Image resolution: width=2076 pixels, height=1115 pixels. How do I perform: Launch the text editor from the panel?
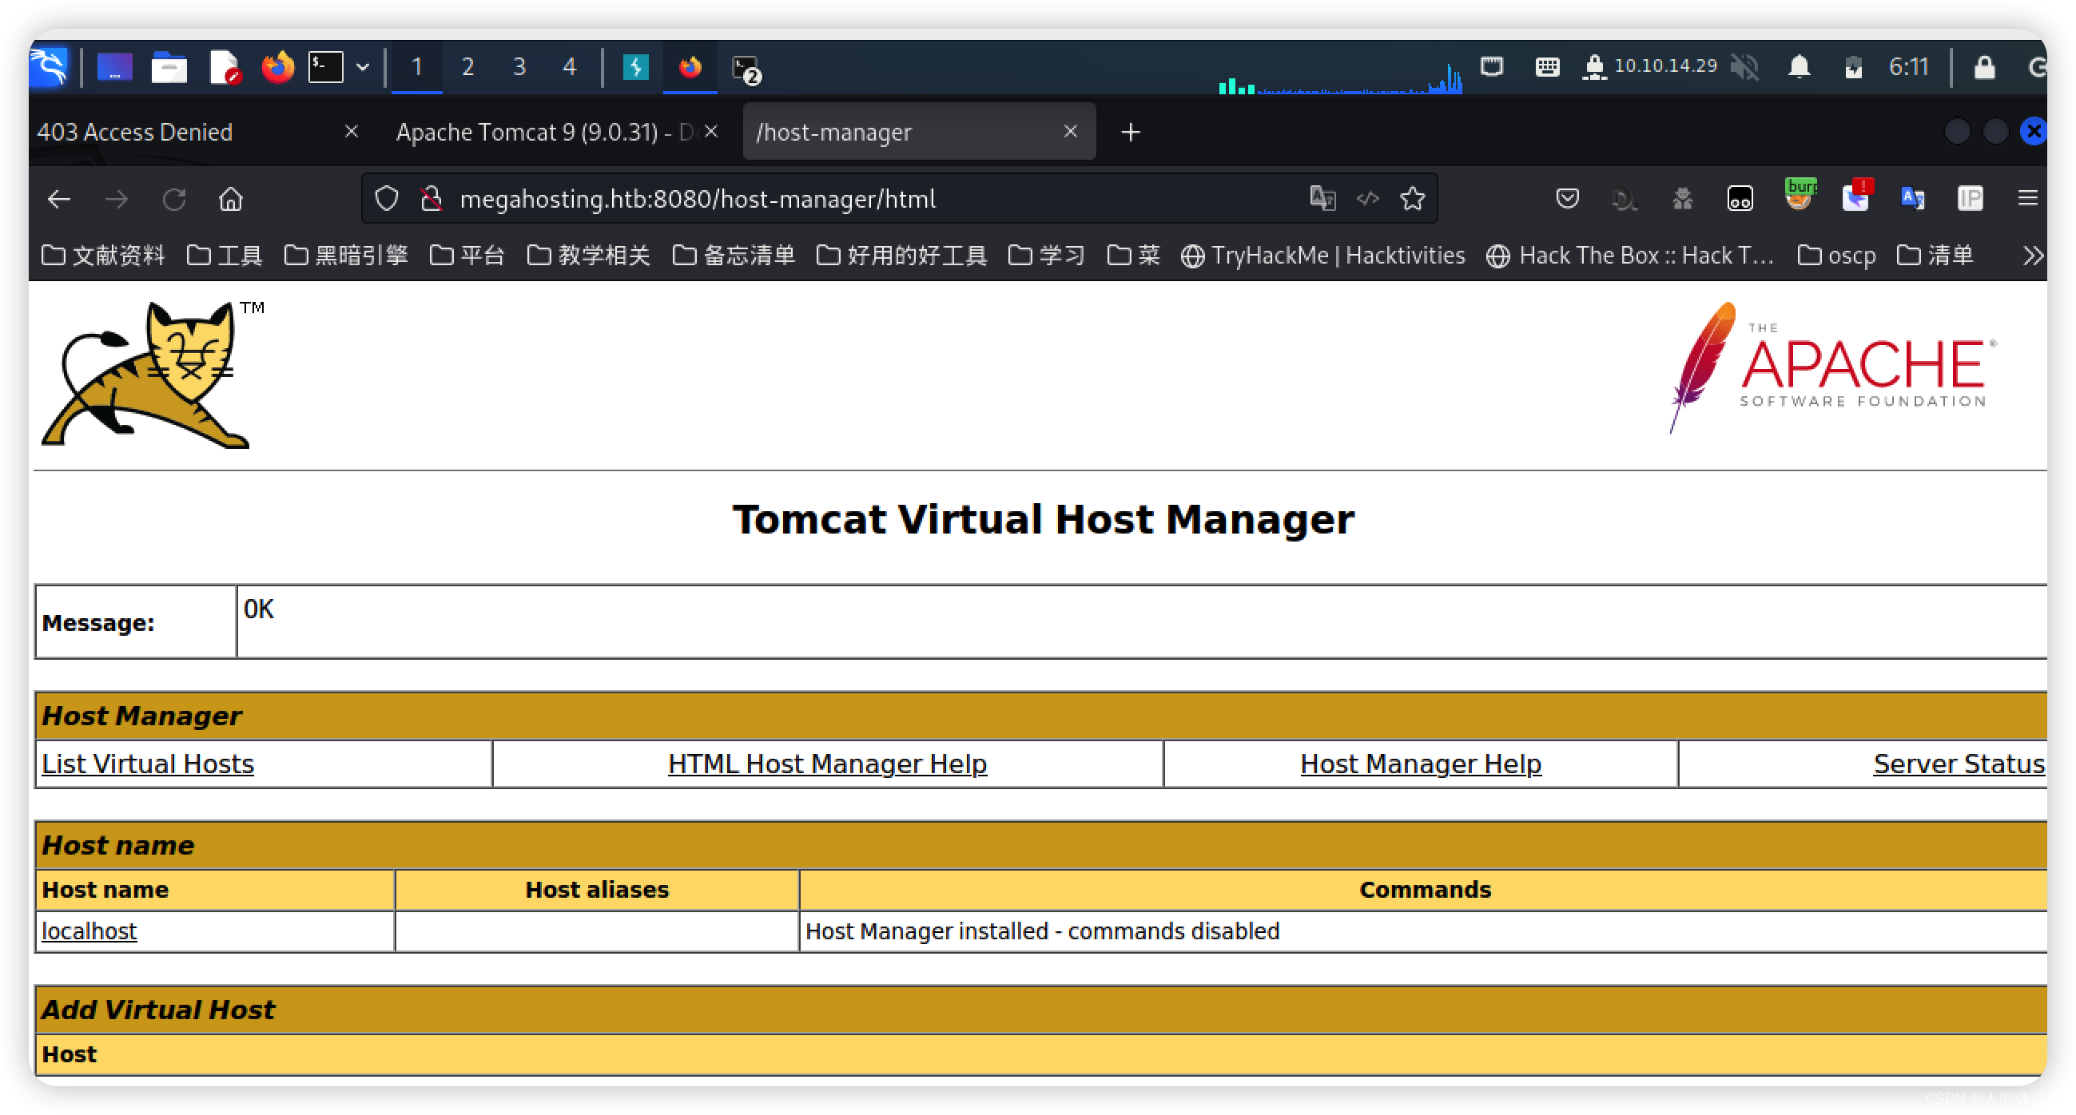(224, 67)
